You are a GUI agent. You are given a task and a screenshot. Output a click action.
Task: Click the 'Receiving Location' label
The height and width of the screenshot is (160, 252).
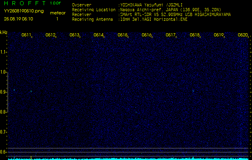[94, 10]
